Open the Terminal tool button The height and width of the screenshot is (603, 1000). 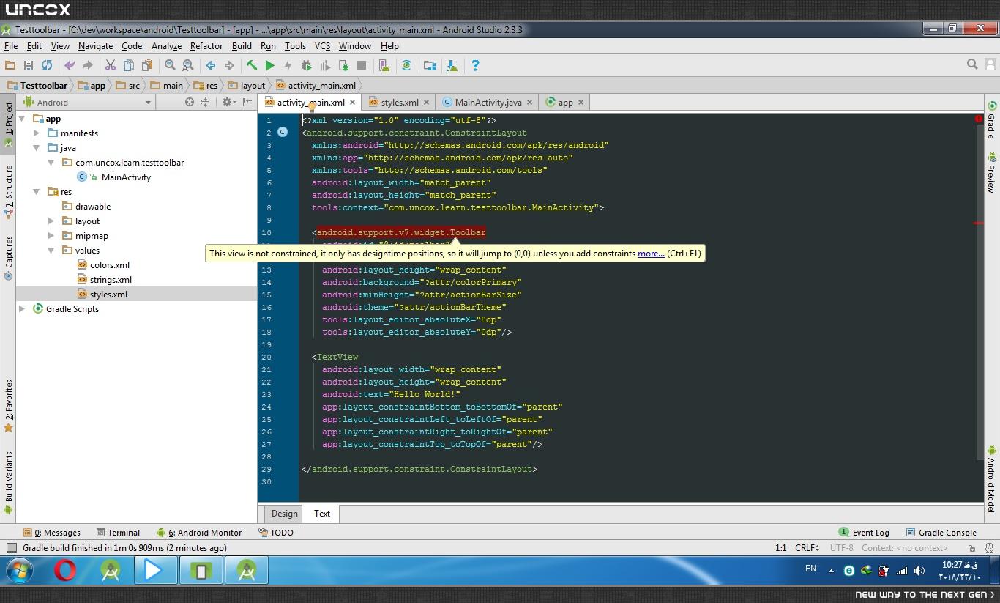click(x=117, y=533)
